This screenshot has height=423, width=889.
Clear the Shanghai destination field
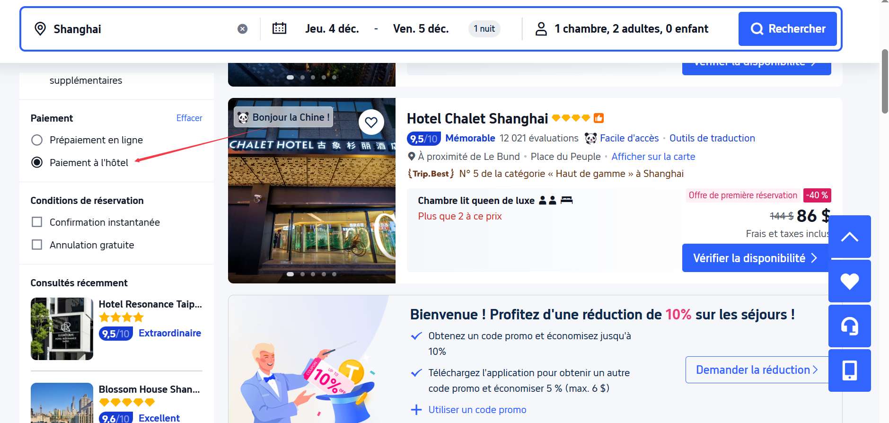tap(242, 29)
